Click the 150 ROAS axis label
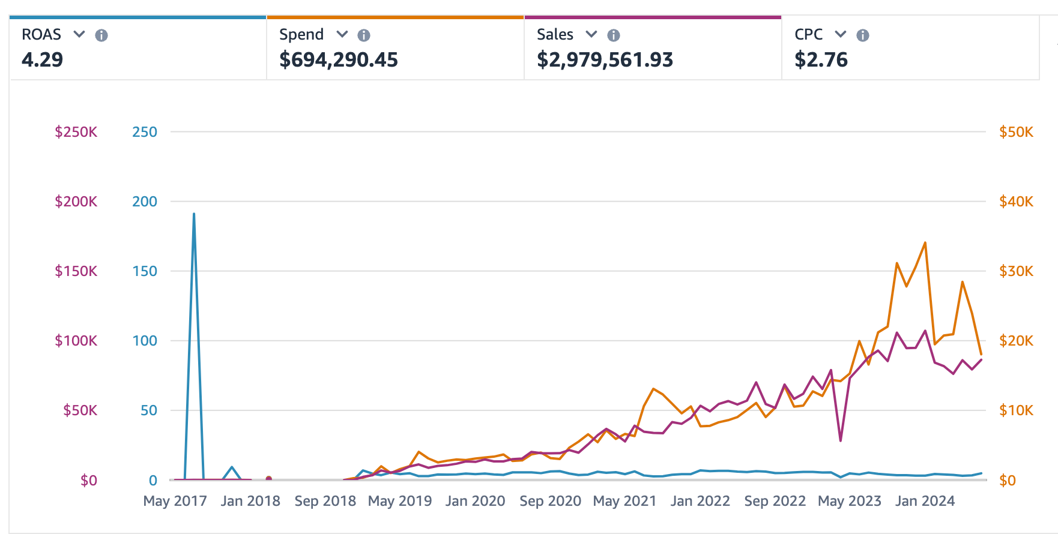Viewport: 1058px width, 534px height. [x=145, y=271]
